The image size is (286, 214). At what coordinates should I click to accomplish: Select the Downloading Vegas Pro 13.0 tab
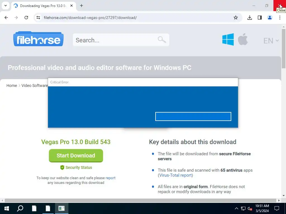point(43,6)
